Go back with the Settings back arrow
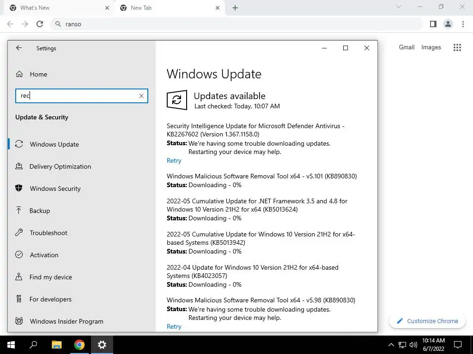Viewport: 473px width, 354px height. pyautogui.click(x=19, y=48)
